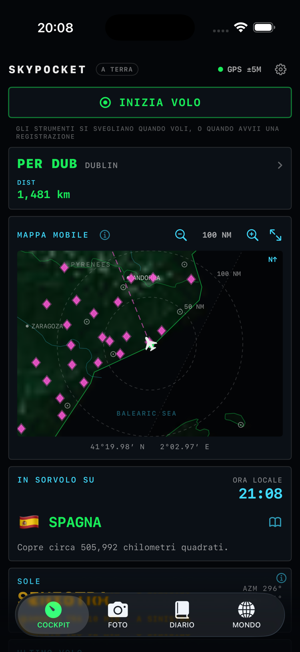This screenshot has width=300, height=652.
Task: Tap the airplane marker on the map
Action: 150,344
